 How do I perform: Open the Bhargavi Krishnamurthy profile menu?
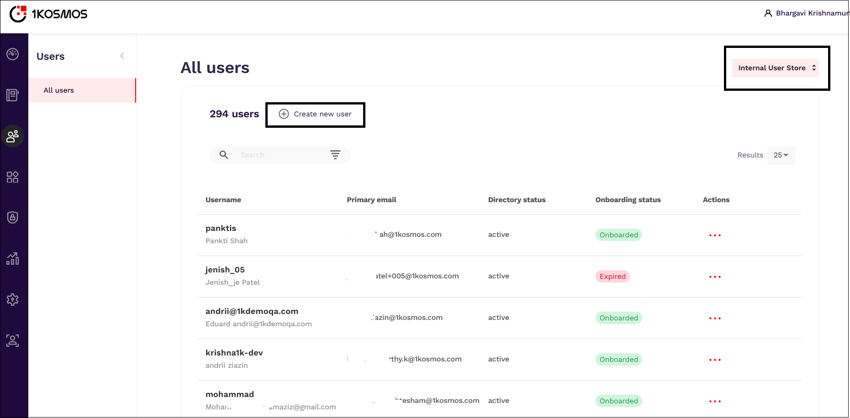(x=807, y=13)
